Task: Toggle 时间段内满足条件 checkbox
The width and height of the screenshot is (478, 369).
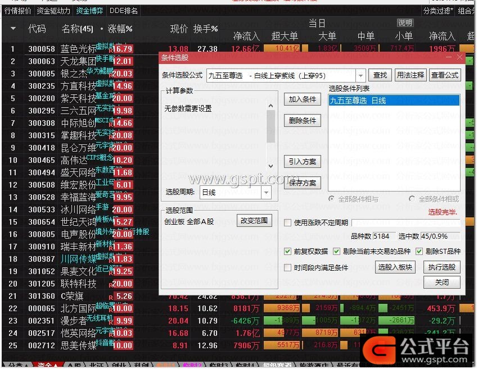Action: 287,267
